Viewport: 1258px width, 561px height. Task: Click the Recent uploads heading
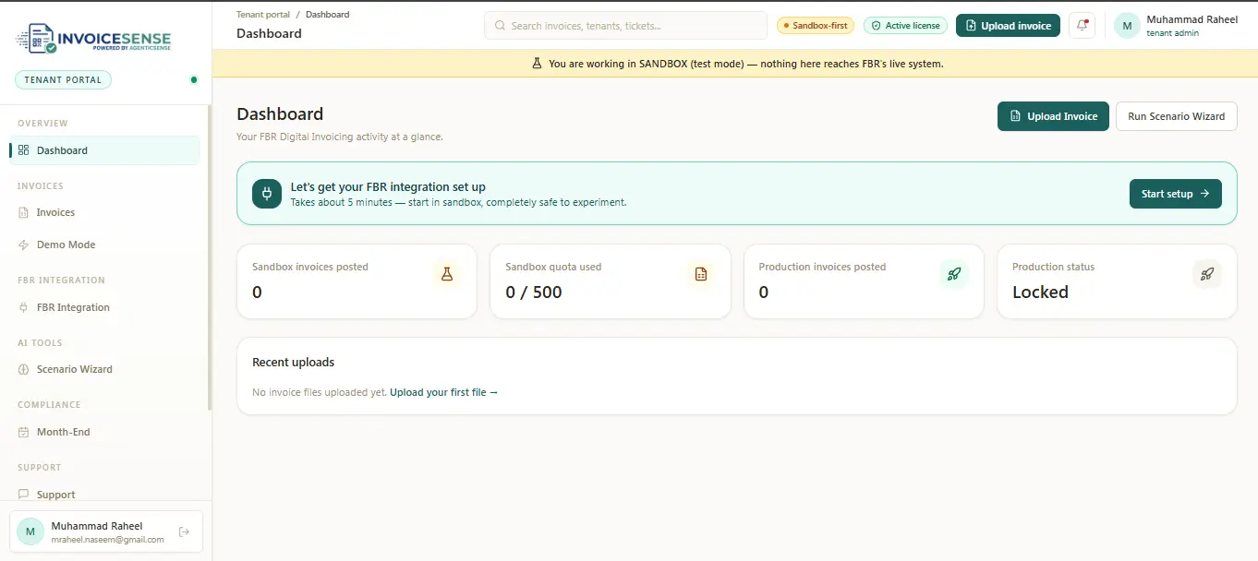click(x=293, y=363)
